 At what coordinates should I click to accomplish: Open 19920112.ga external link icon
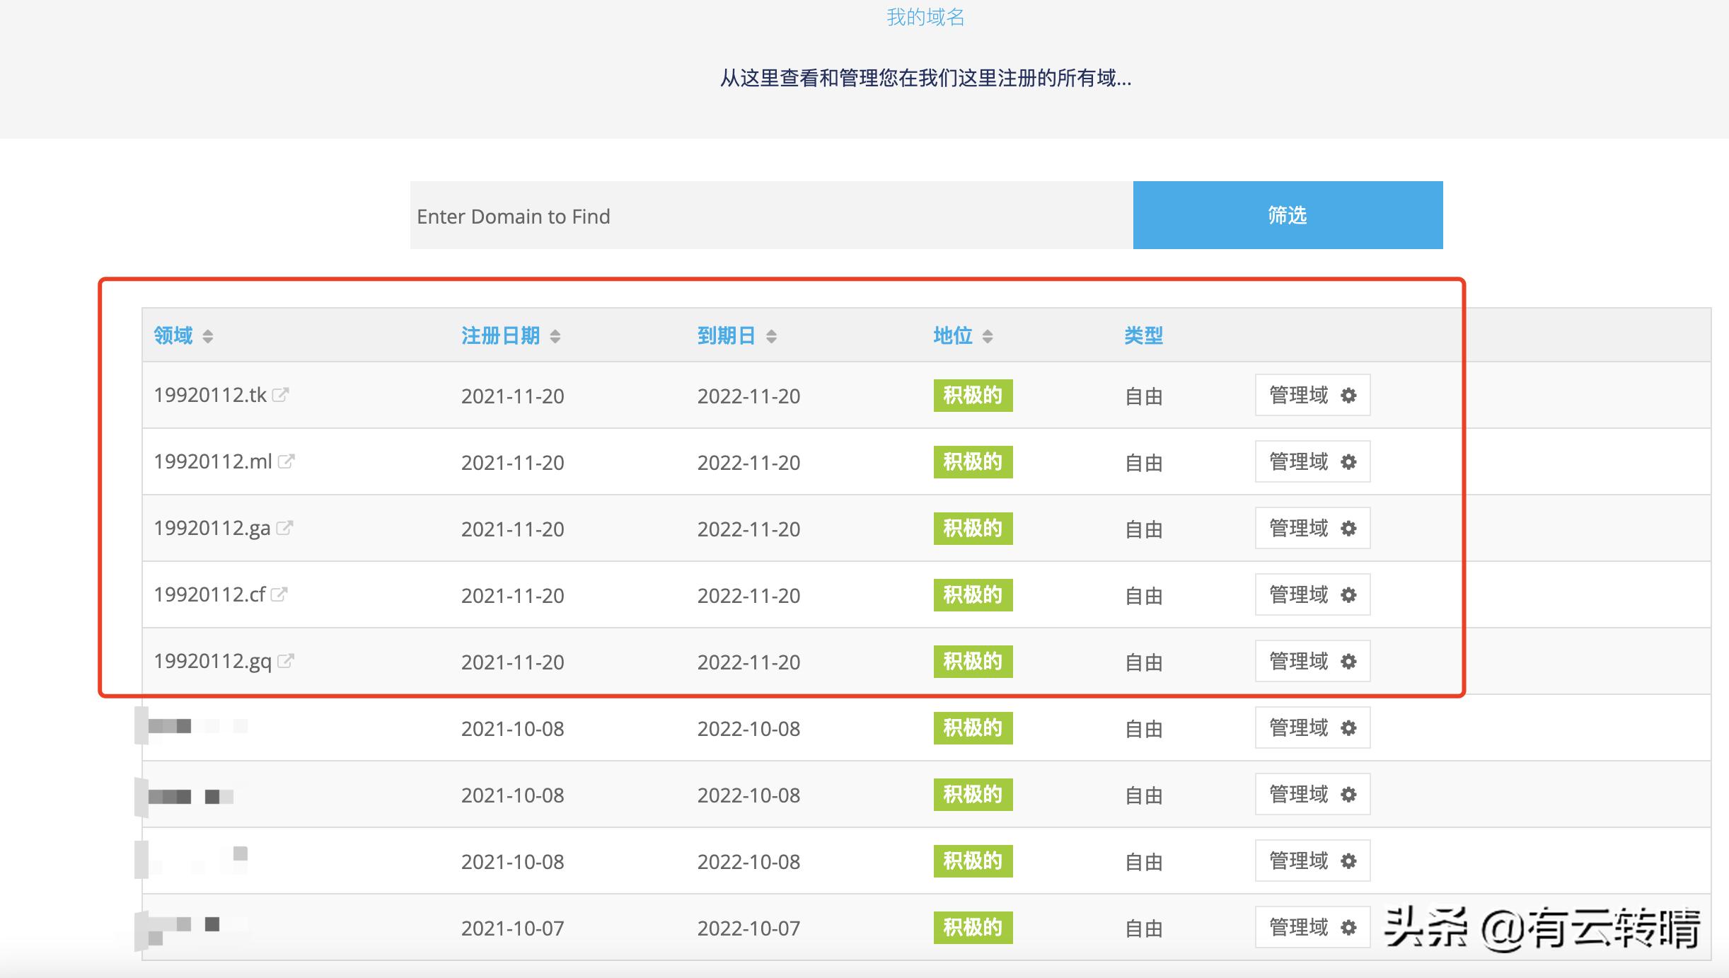tap(286, 527)
